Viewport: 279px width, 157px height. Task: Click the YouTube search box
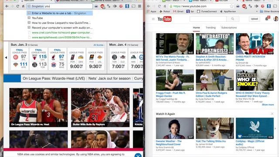point(208,19)
